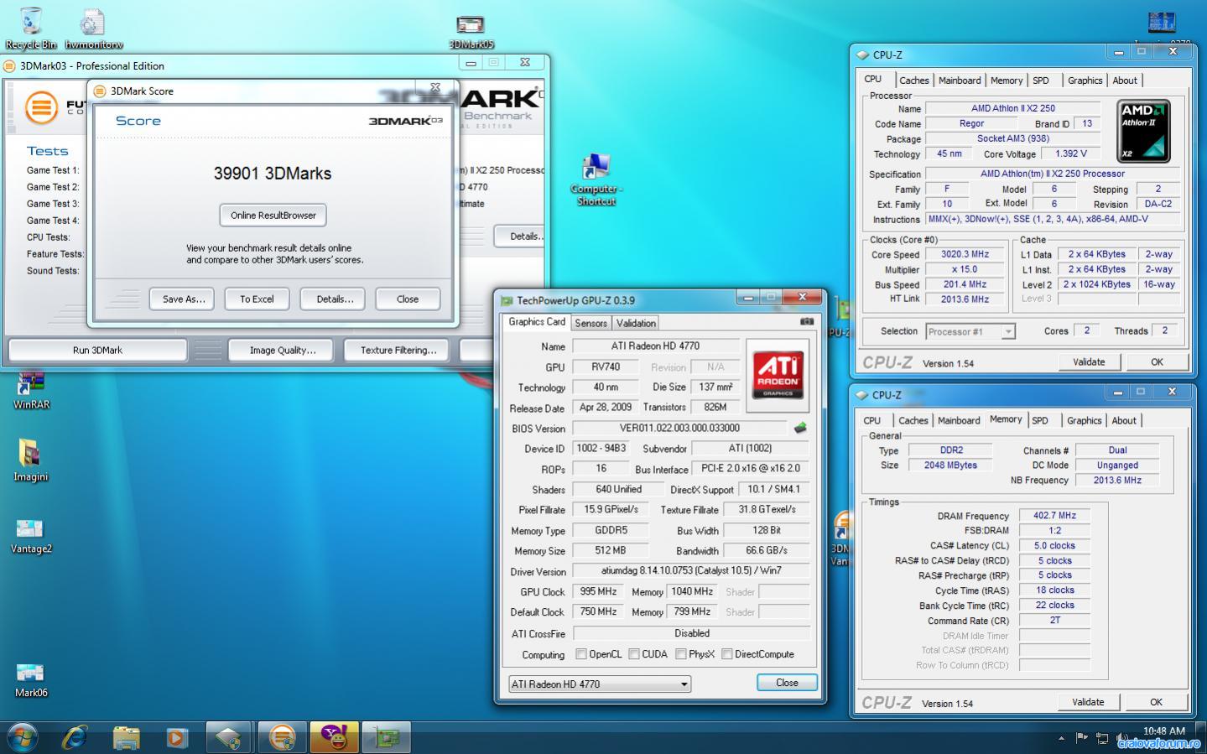
Task: Open the 3DMark05 desktop shortcut
Action: pyautogui.click(x=471, y=32)
